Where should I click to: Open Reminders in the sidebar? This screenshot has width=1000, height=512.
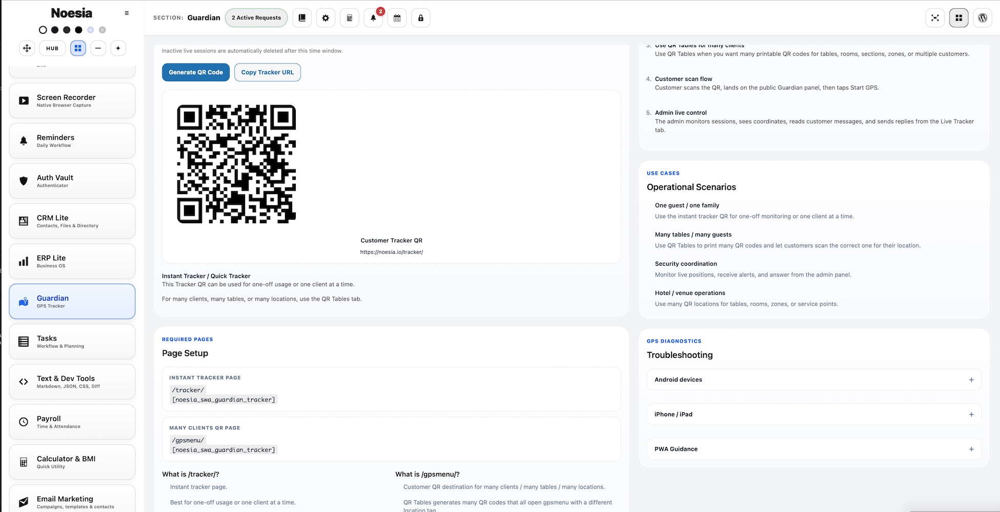pos(72,141)
